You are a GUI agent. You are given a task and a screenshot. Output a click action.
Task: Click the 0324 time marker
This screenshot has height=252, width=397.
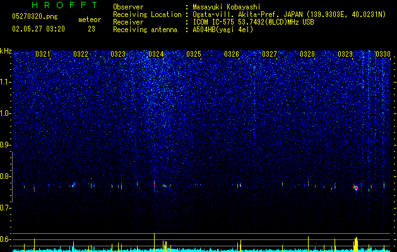156,54
